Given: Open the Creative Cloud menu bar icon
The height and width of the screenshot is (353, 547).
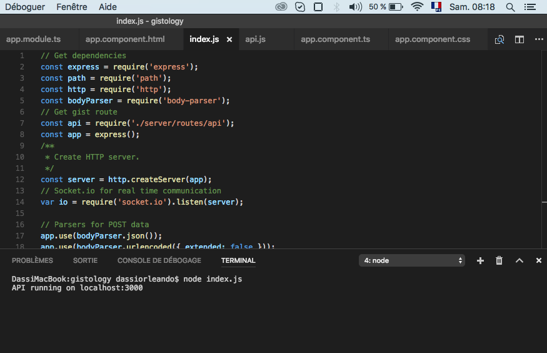Looking at the screenshot, I should pyautogui.click(x=281, y=7).
